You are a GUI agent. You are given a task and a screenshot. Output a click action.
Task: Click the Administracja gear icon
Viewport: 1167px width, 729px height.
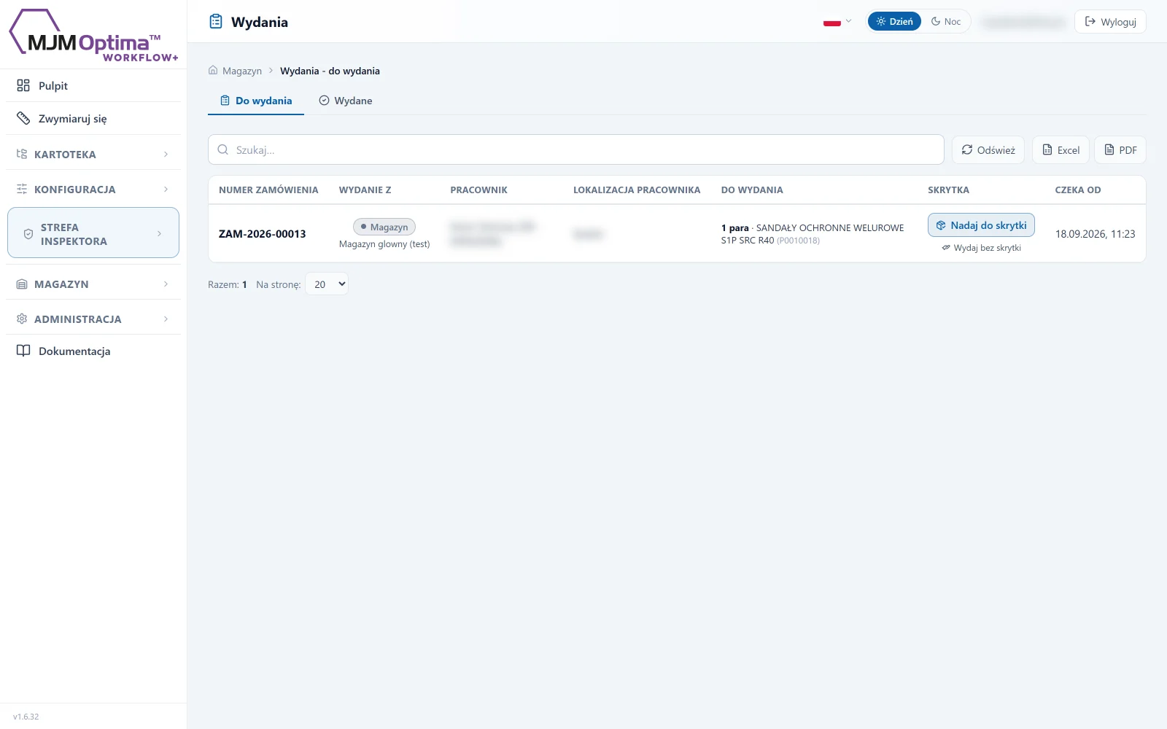pyautogui.click(x=22, y=319)
